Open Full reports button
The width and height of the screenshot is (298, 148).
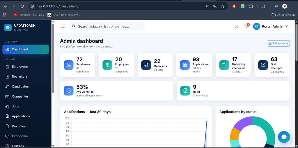coord(278,43)
